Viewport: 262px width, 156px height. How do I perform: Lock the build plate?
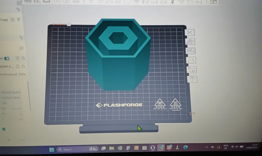[191, 60]
